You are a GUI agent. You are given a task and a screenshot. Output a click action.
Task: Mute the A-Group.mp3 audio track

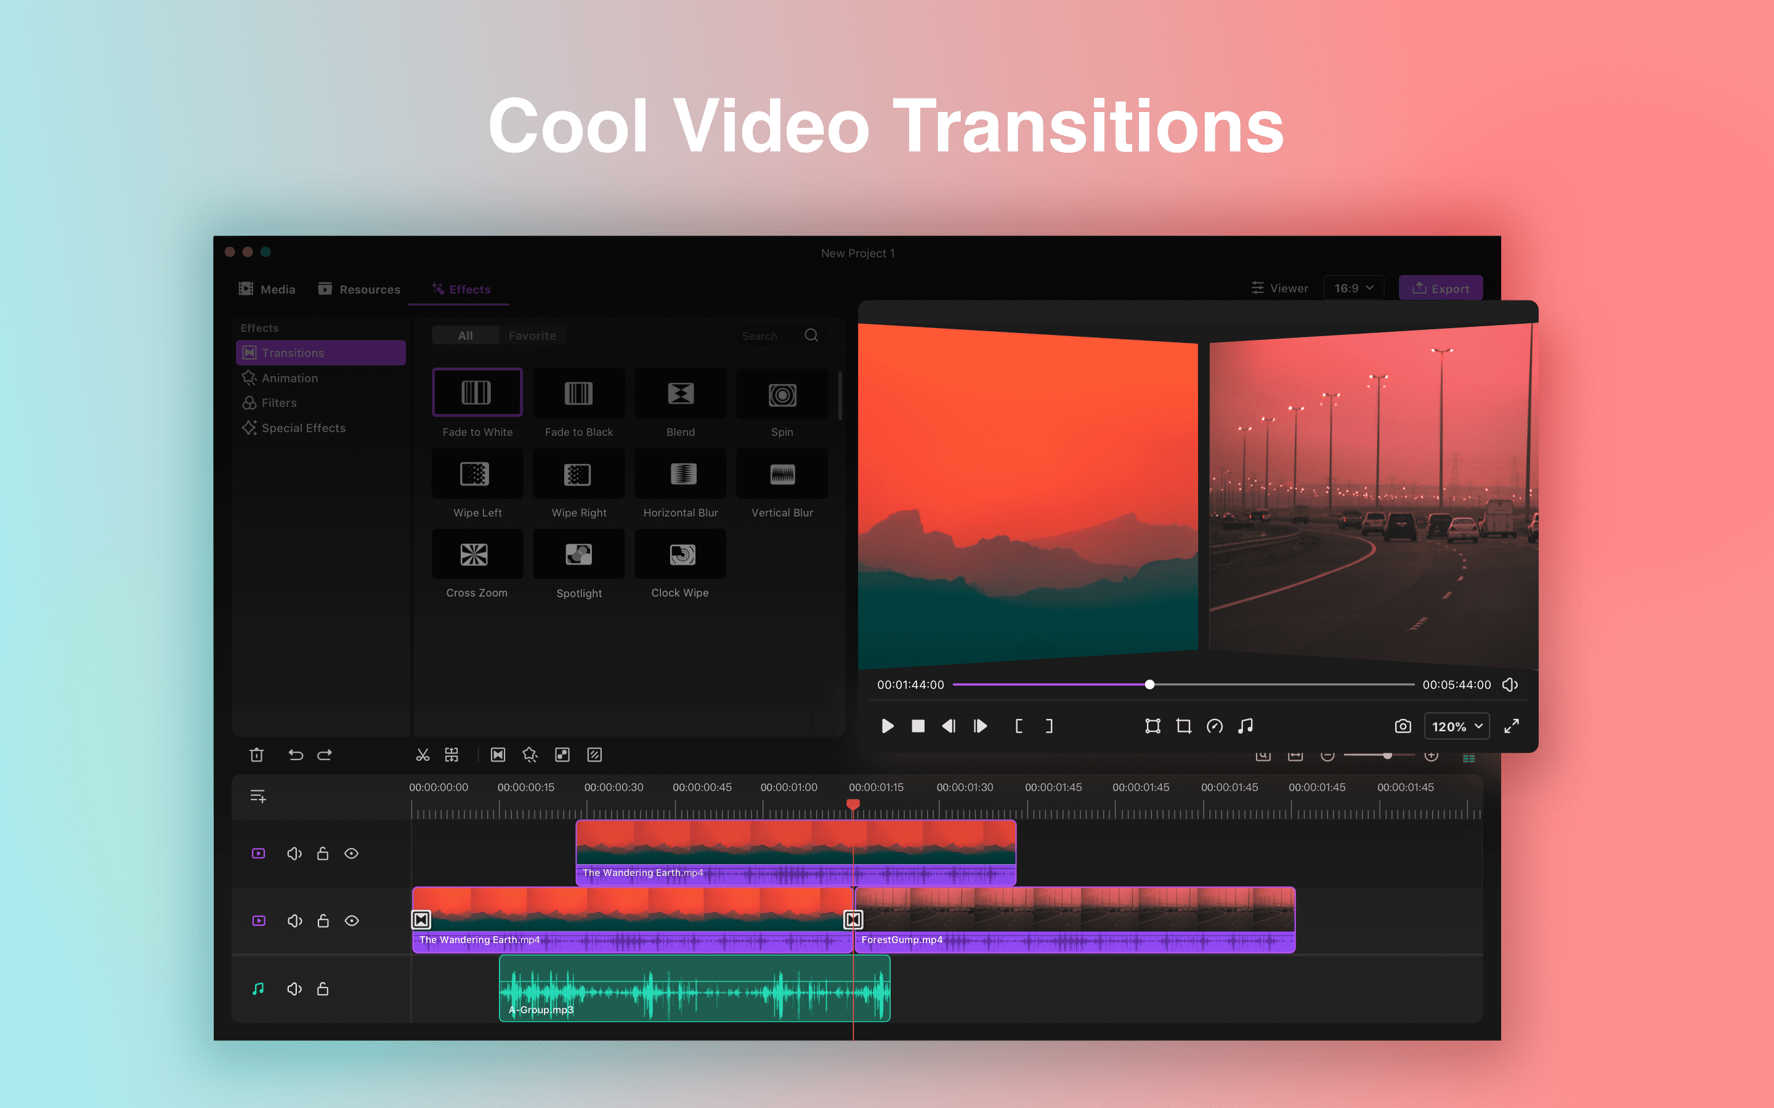294,989
